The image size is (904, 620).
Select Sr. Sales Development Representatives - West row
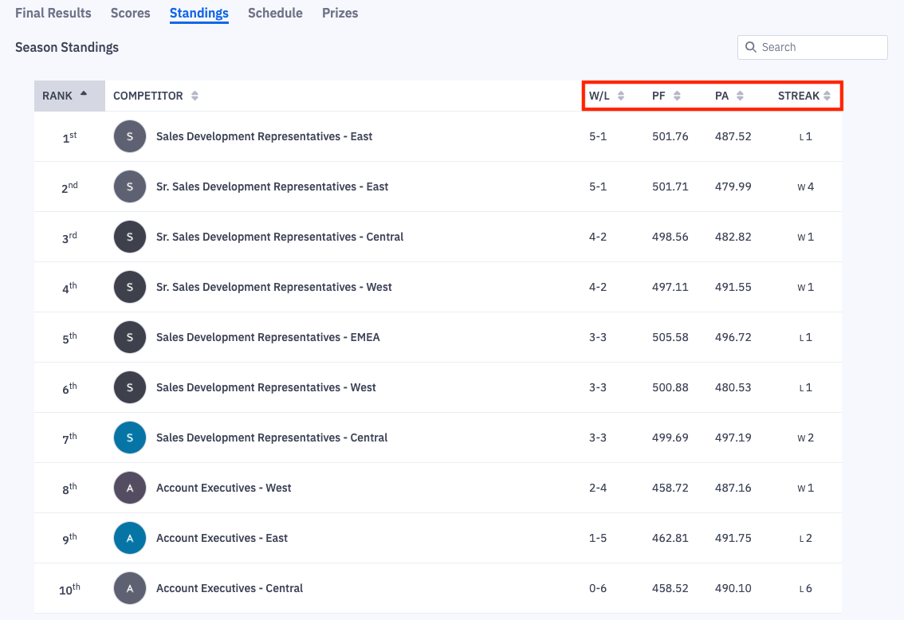point(273,287)
